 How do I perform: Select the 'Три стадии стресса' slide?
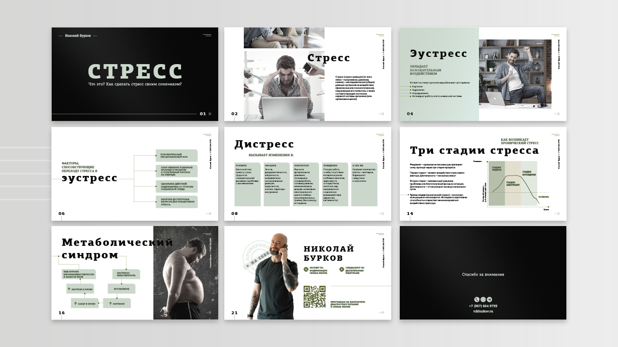pyautogui.click(x=483, y=173)
